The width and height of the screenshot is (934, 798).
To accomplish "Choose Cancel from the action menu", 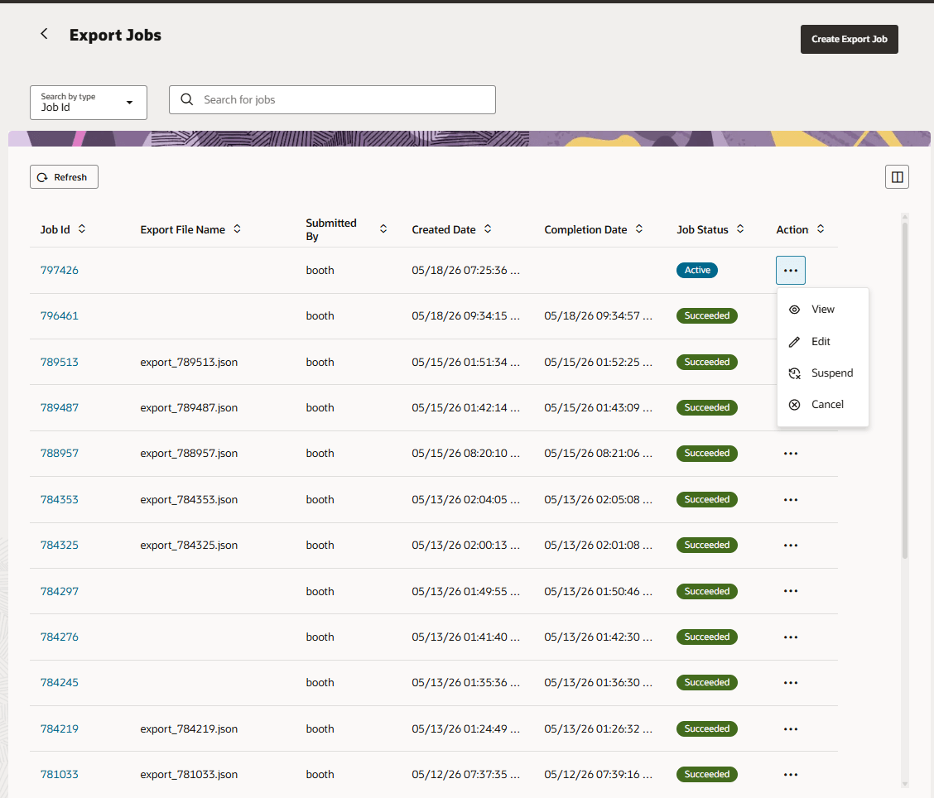I will [822, 404].
